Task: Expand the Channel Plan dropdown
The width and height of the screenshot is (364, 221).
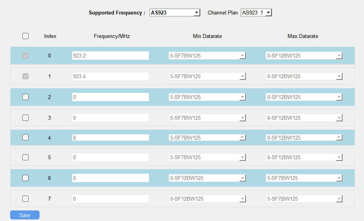Action: pyautogui.click(x=256, y=13)
